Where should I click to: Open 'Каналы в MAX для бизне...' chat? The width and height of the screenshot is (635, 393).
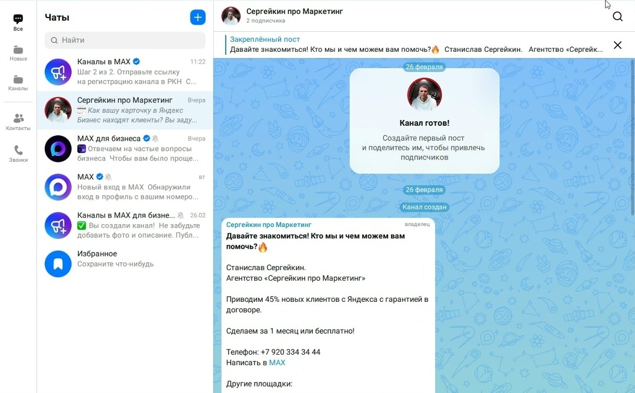[x=125, y=225]
